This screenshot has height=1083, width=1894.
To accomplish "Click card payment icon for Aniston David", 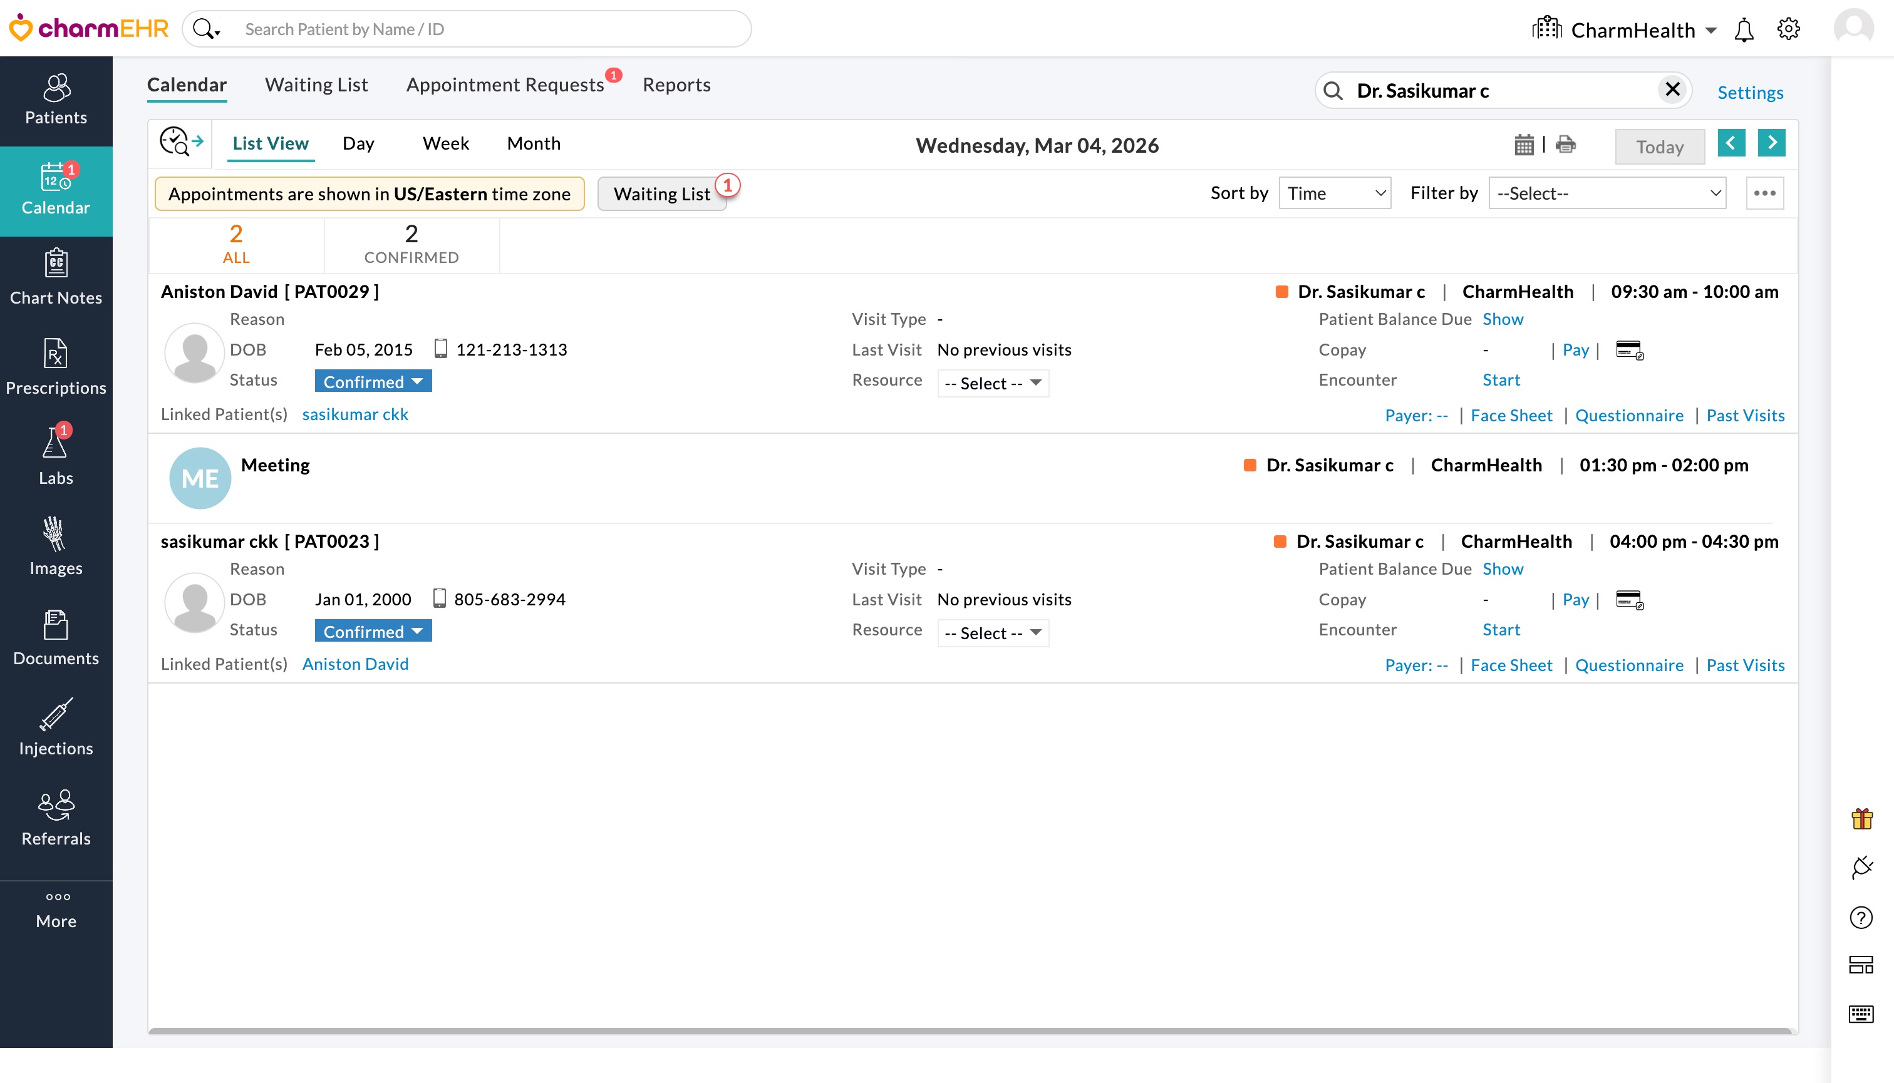I will pos(1629,349).
